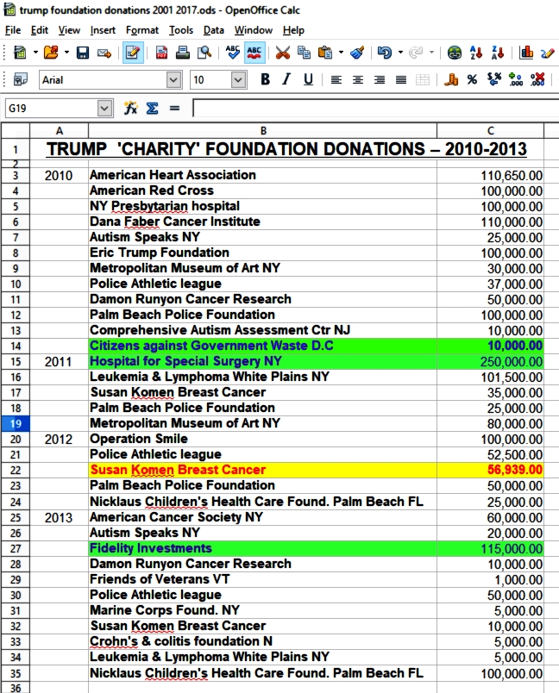
Task: Click the Undo arrow icon
Action: coord(385,53)
